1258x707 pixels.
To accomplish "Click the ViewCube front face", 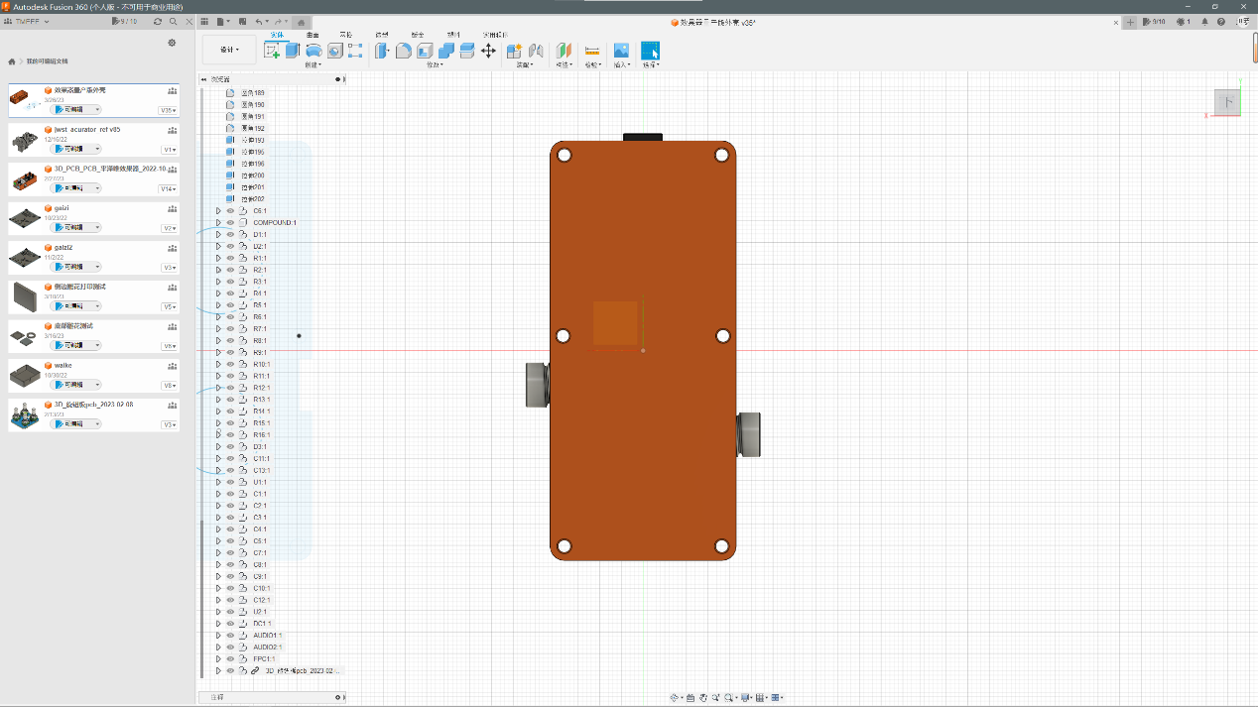I will pos(1227,101).
